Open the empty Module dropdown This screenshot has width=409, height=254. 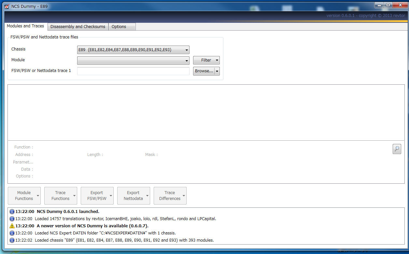pos(133,61)
